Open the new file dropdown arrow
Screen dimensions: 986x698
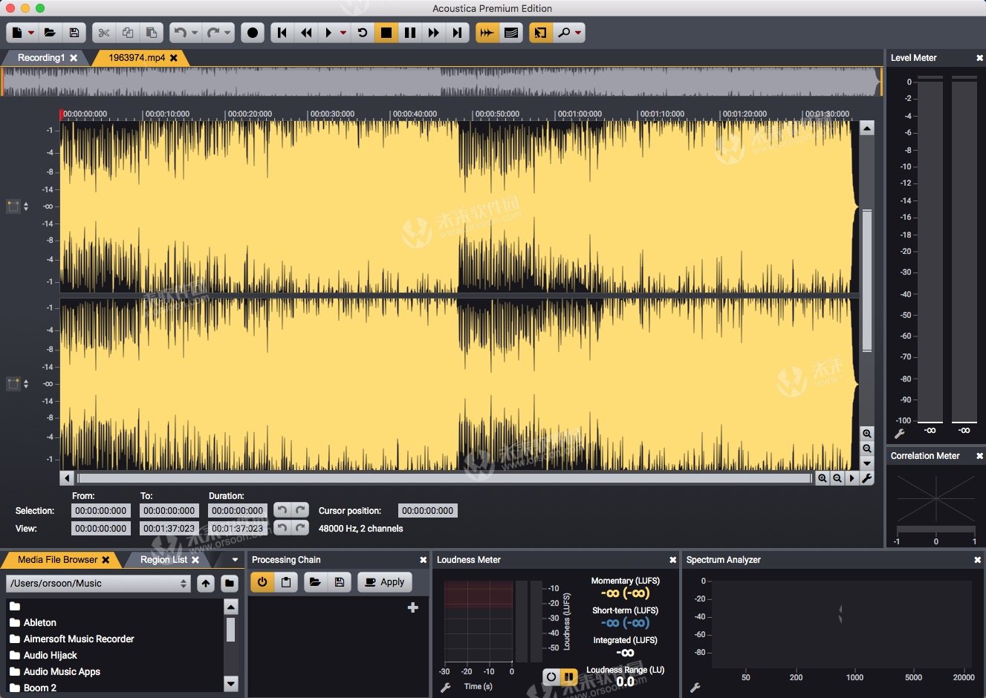(x=31, y=33)
